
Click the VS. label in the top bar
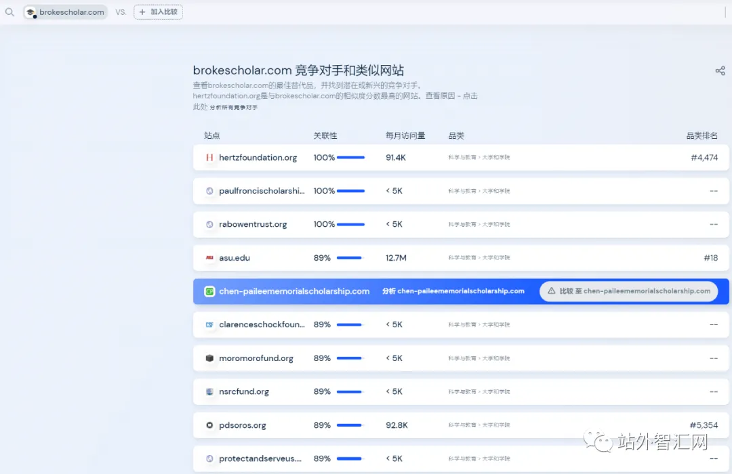121,12
